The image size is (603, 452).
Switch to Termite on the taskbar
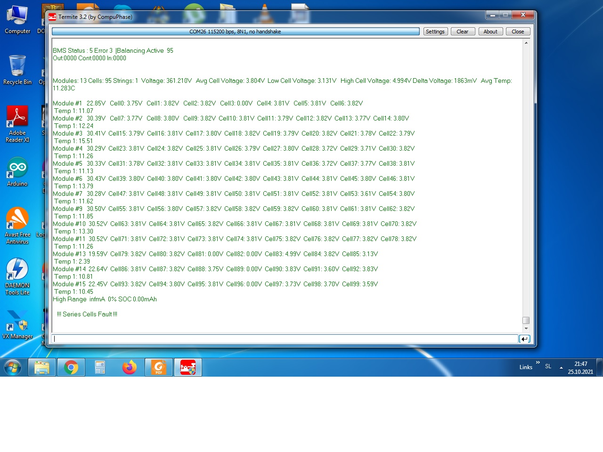(x=188, y=367)
